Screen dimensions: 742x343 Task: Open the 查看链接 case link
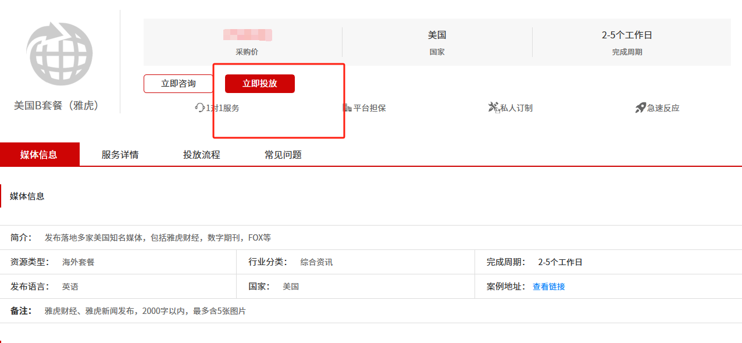tap(548, 287)
